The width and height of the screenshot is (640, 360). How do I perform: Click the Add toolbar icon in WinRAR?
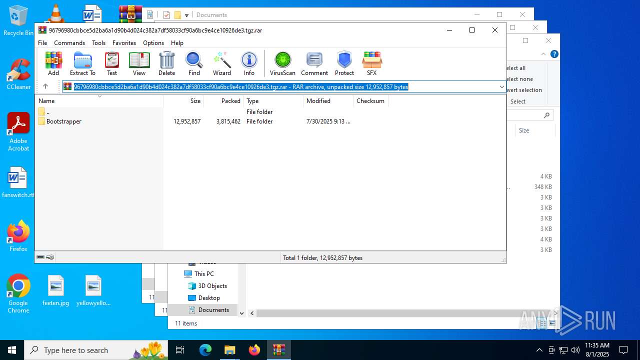click(x=53, y=63)
